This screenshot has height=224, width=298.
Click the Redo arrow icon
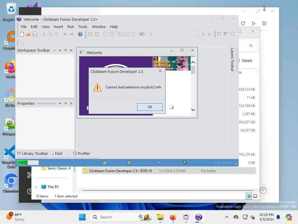71,34
